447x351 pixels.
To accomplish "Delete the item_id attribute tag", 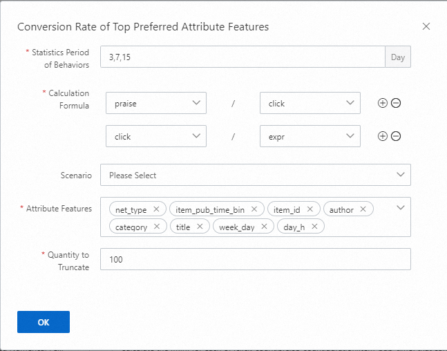I will (x=310, y=209).
